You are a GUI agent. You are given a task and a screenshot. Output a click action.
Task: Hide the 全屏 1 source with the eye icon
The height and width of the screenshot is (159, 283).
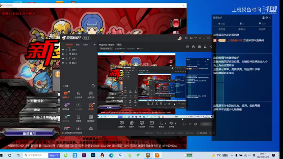pos(63,49)
